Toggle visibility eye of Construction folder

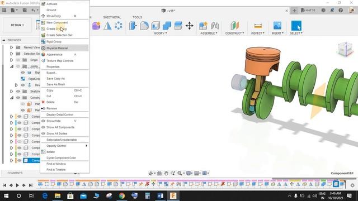(x=18, y=98)
